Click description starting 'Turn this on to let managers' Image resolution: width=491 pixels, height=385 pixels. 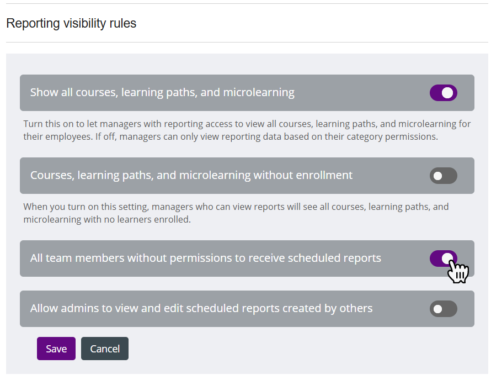point(247,130)
